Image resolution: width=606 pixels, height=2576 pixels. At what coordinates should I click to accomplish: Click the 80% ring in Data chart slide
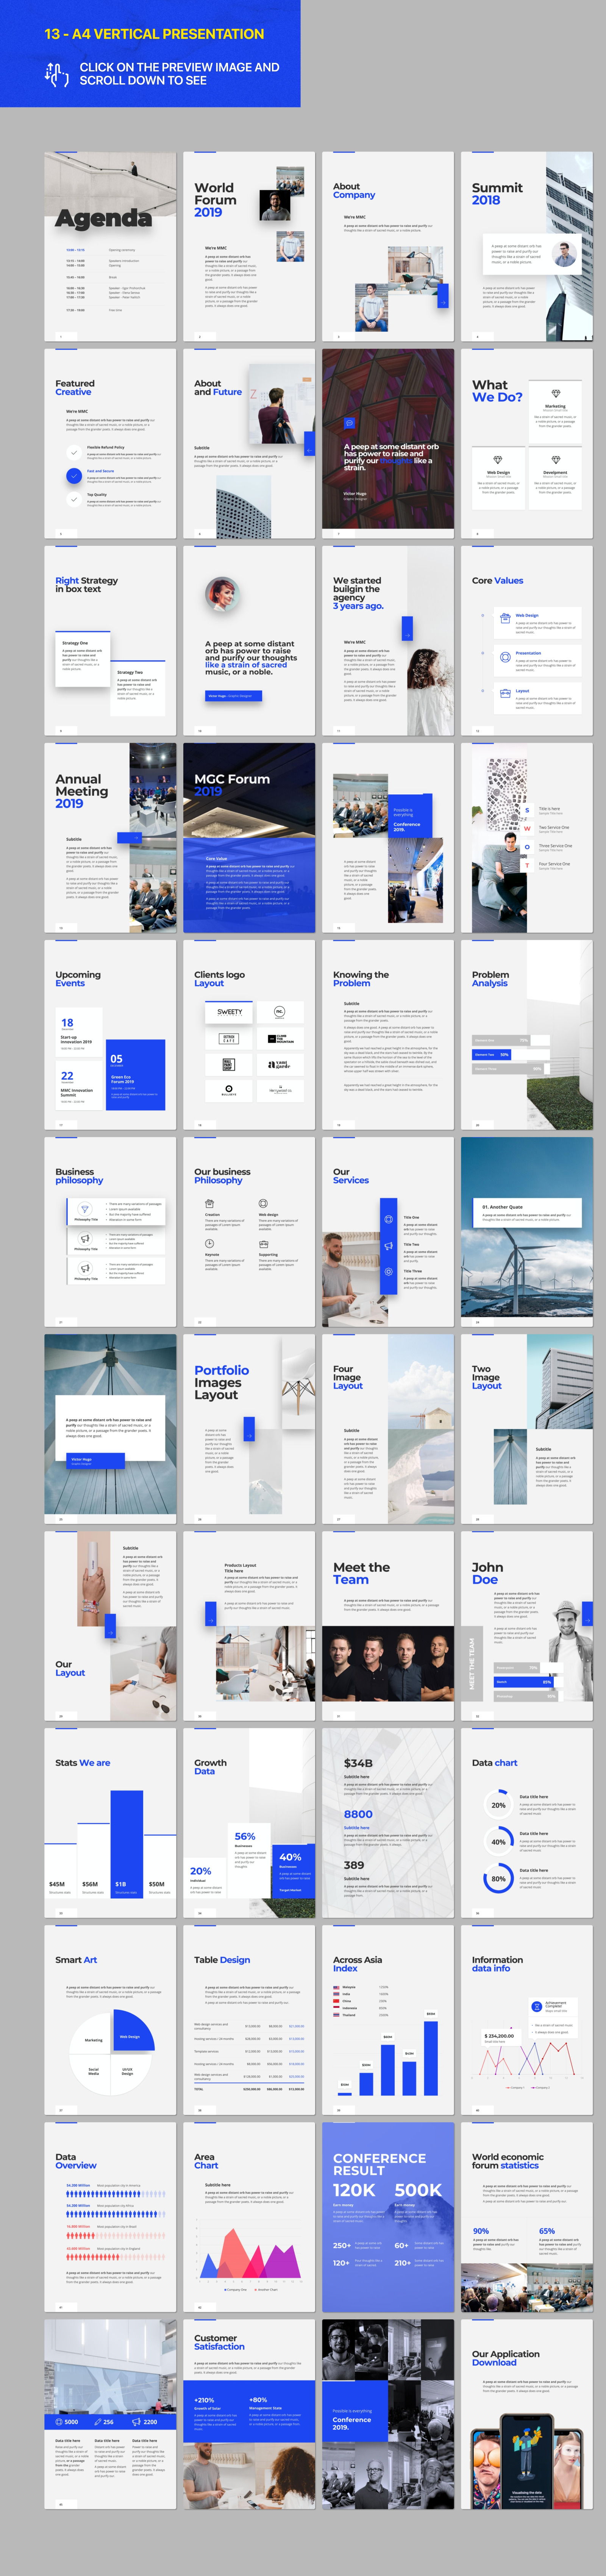pyautogui.click(x=498, y=1878)
